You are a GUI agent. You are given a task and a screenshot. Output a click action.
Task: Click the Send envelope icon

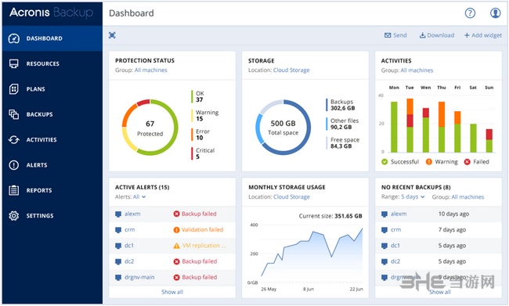coord(388,35)
